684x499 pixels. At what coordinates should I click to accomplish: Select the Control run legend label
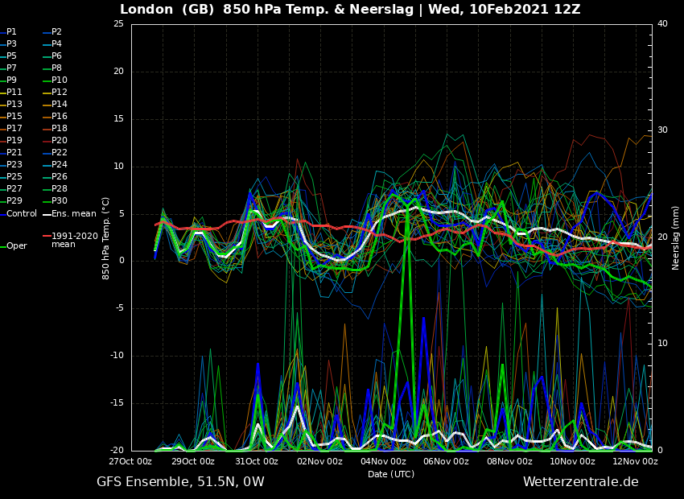point(21,214)
